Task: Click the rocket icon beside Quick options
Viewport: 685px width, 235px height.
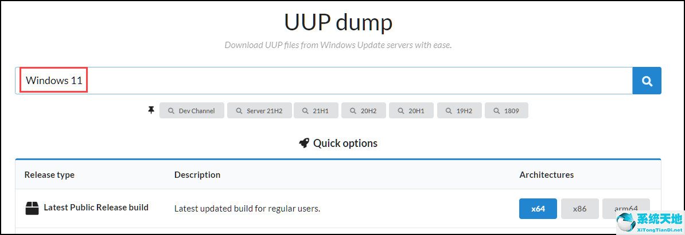Action: click(304, 143)
